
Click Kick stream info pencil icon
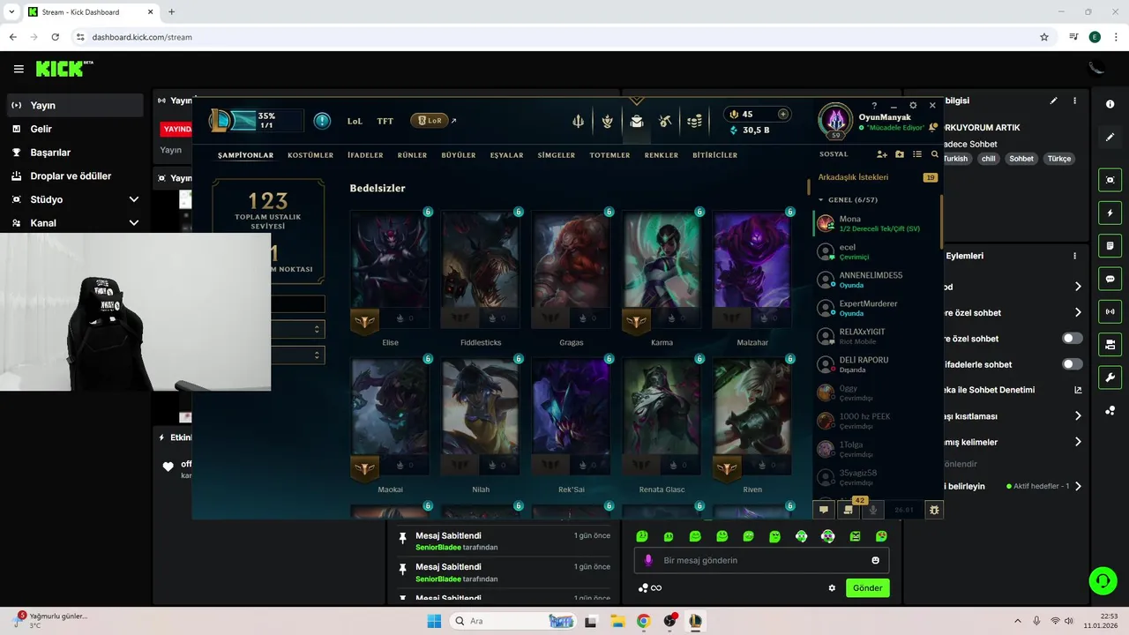[1053, 101]
